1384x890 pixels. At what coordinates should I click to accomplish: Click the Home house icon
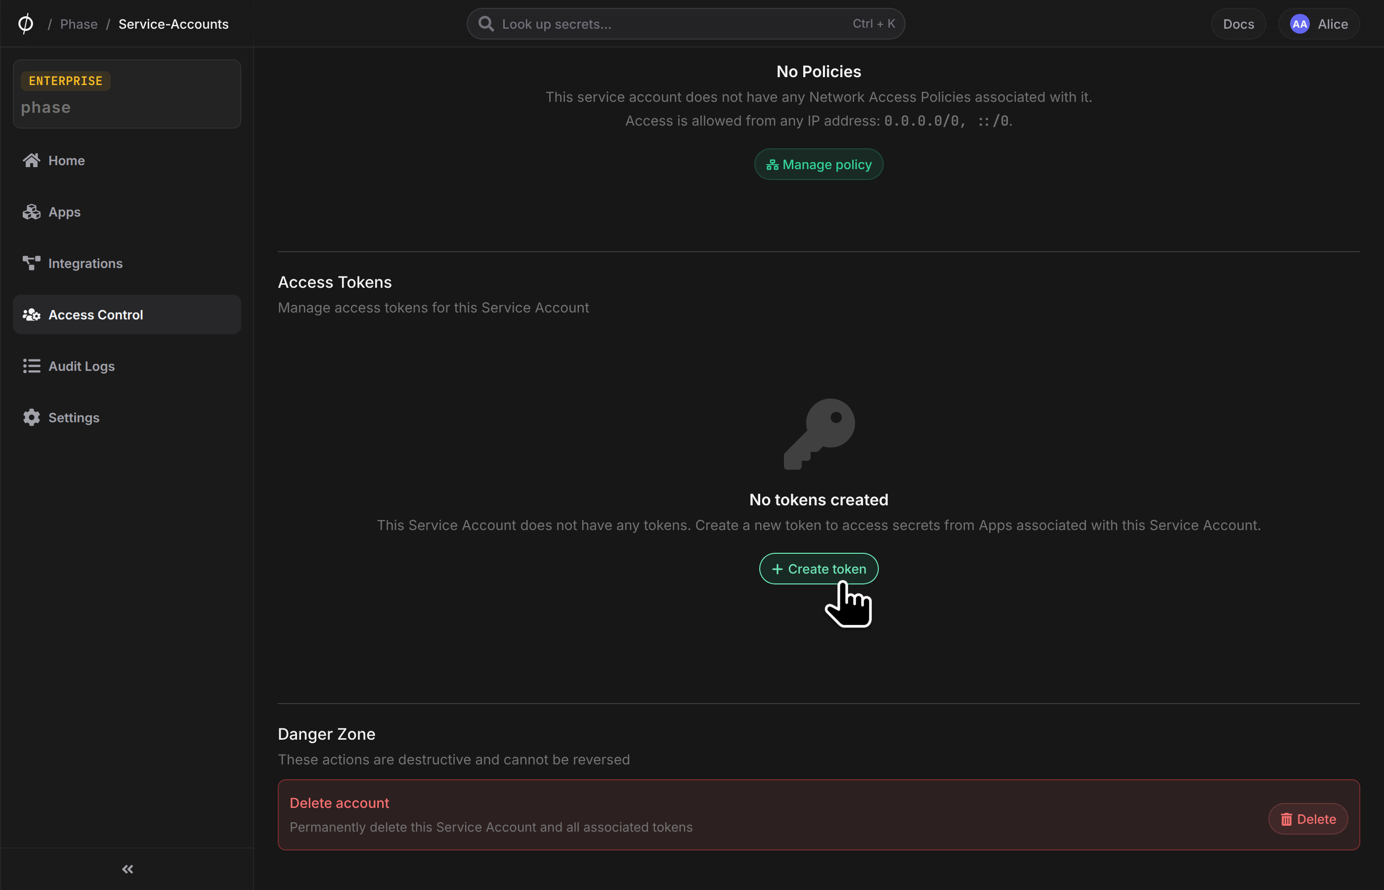(x=31, y=160)
